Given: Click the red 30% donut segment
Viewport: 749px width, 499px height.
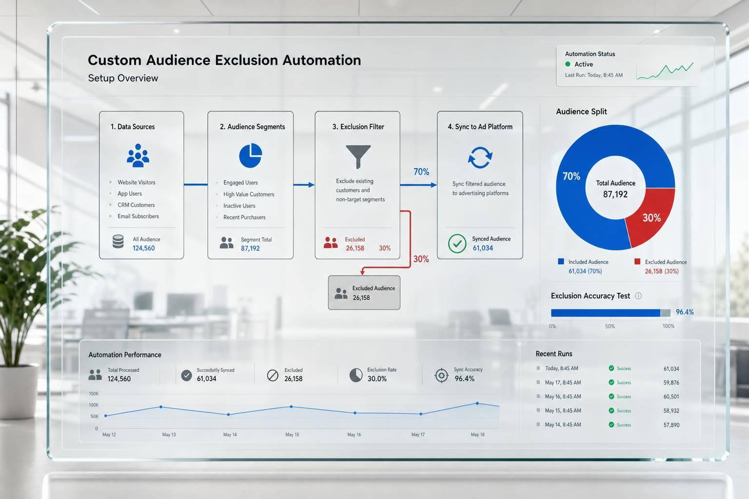Looking at the screenshot, I should click(651, 217).
